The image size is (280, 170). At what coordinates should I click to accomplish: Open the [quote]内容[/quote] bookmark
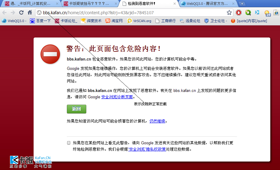coord(249,21)
